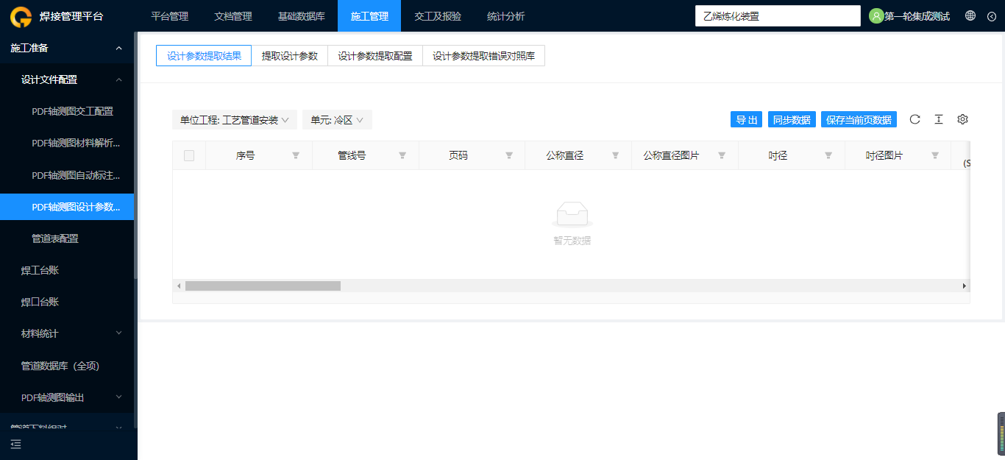Switch to 设计参数提取结果 tab
The image size is (1005, 460).
pos(204,56)
